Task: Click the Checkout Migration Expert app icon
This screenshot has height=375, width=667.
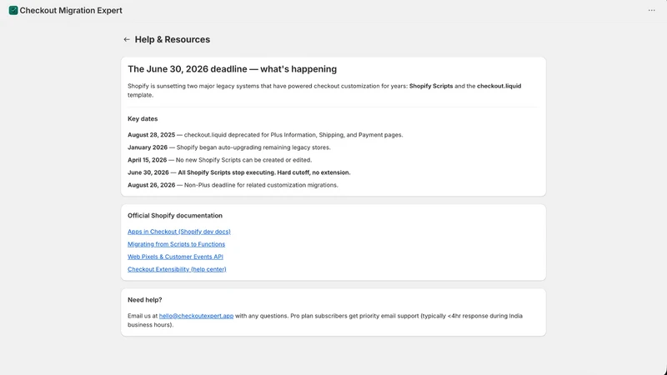Action: point(13,10)
